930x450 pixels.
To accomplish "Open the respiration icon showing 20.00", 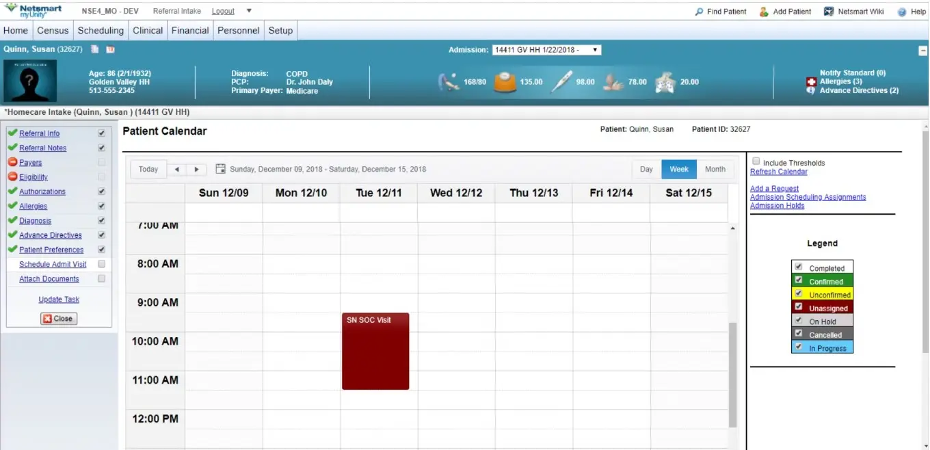I will click(664, 81).
